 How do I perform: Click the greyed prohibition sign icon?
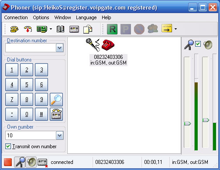(x=139, y=29)
